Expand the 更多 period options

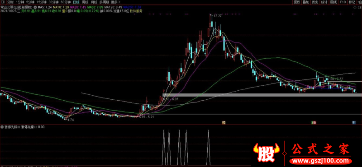pos(114,2)
